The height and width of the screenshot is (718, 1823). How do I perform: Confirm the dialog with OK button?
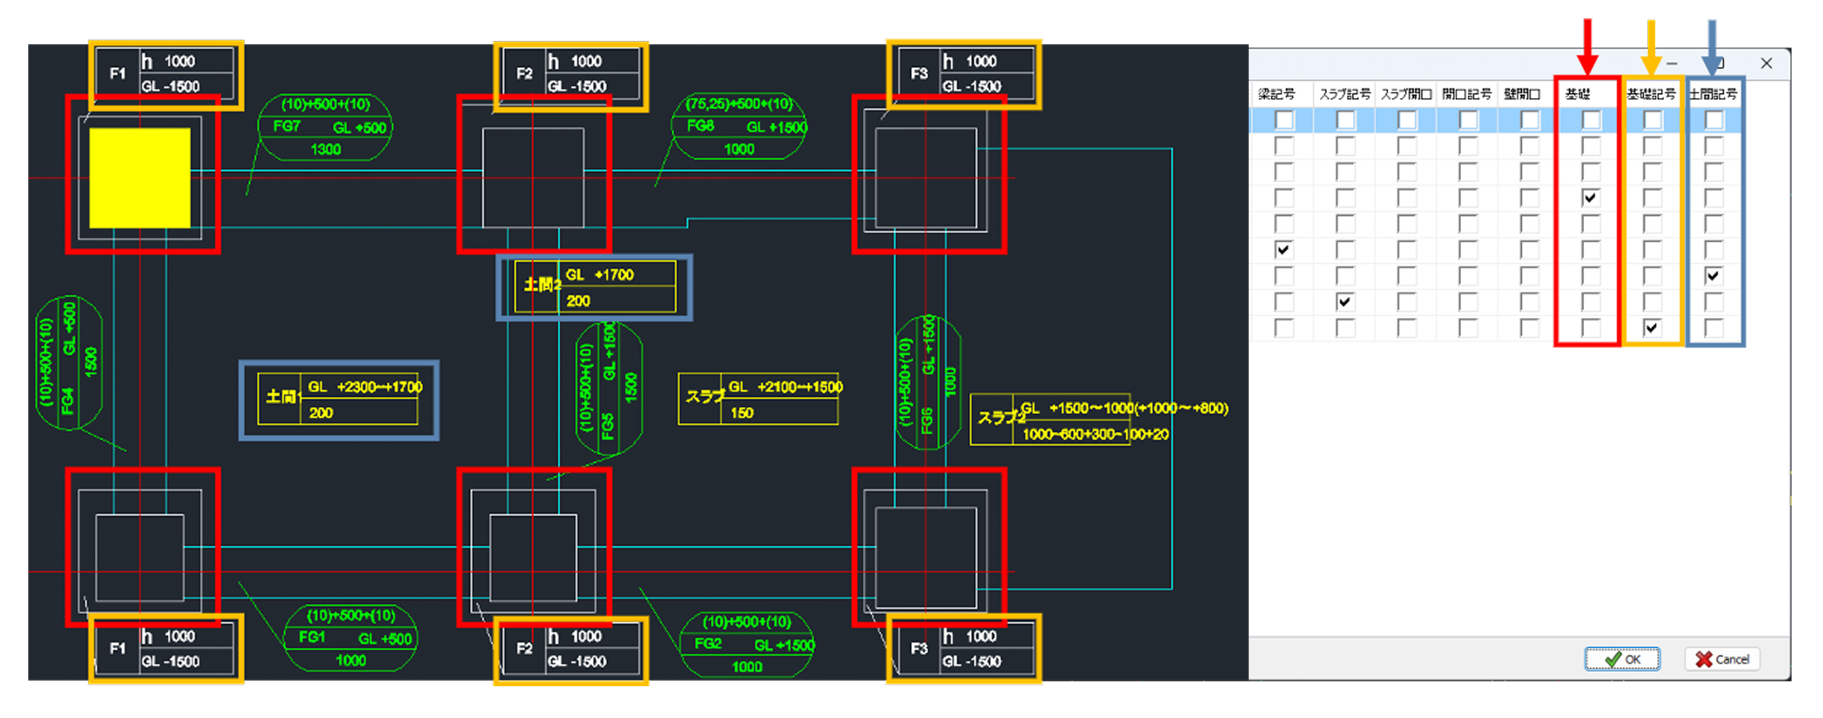point(1622,659)
